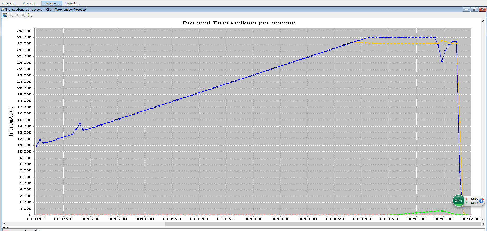Click the horizontal scrollbar left arrow
Image resolution: width=487 pixels, height=231 pixels.
click(x=4, y=224)
